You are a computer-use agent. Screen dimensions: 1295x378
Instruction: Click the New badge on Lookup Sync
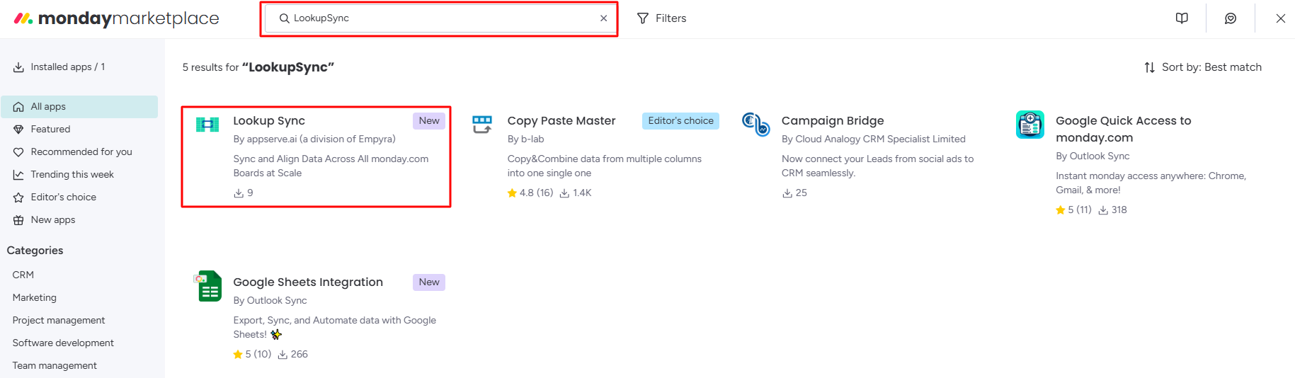point(429,121)
